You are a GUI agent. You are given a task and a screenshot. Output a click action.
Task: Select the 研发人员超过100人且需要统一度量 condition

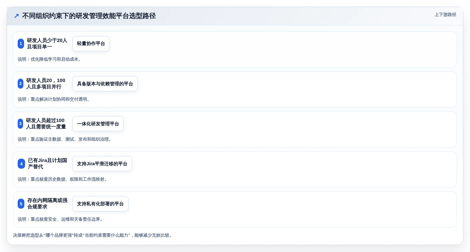[x=46, y=124]
